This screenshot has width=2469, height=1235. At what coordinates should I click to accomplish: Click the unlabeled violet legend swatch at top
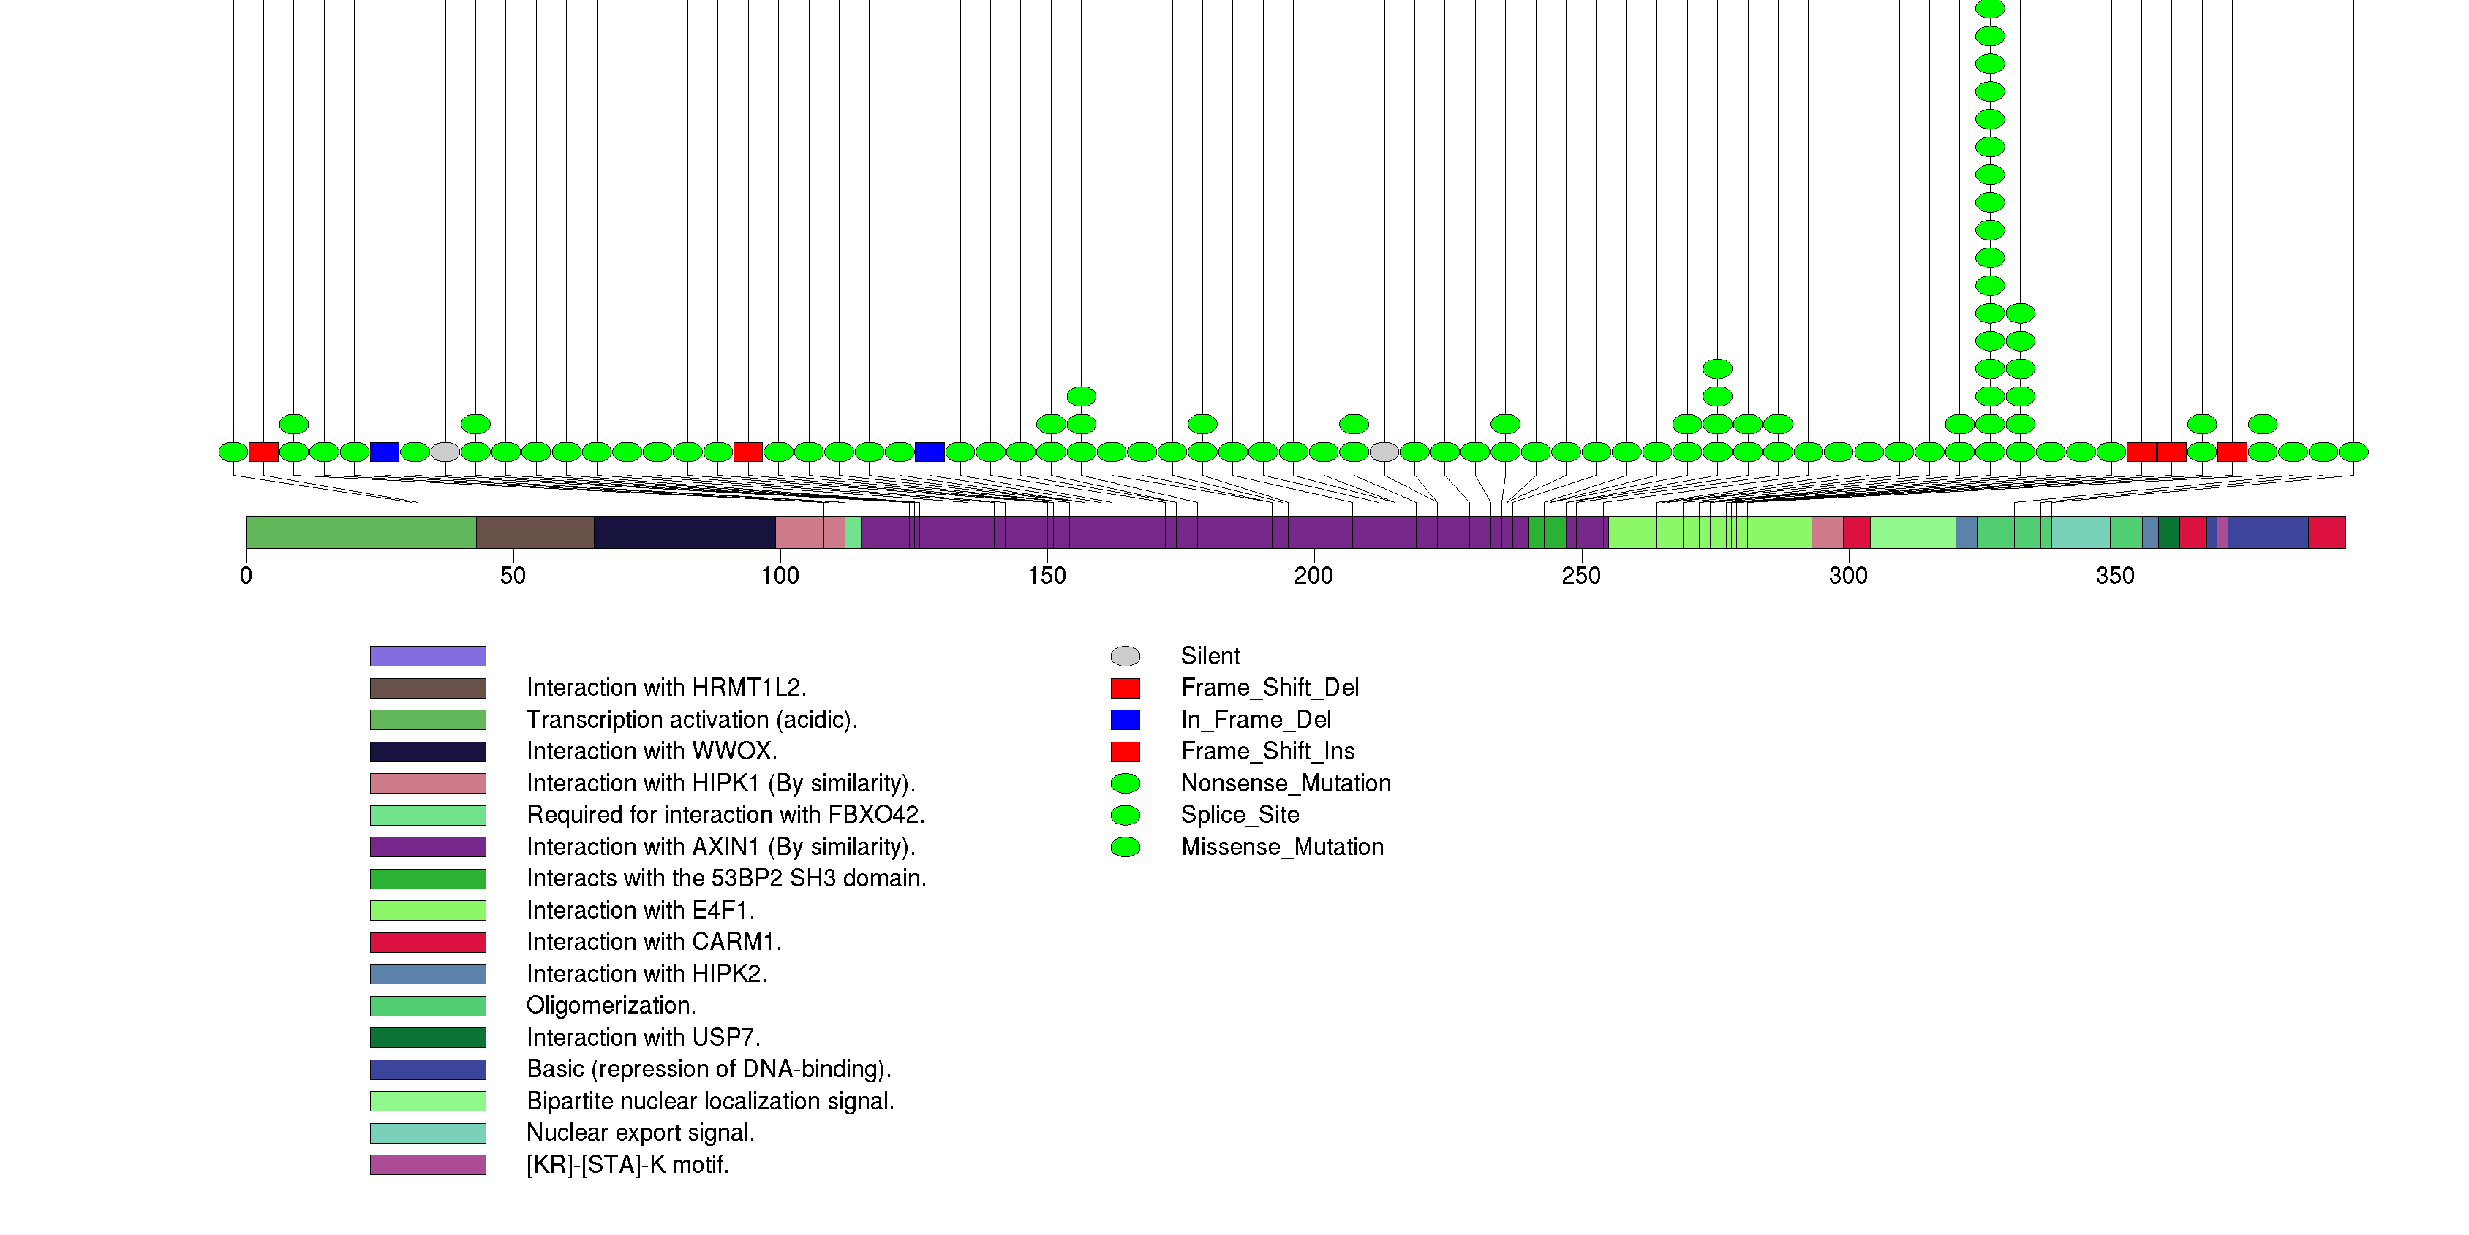pyautogui.click(x=428, y=655)
